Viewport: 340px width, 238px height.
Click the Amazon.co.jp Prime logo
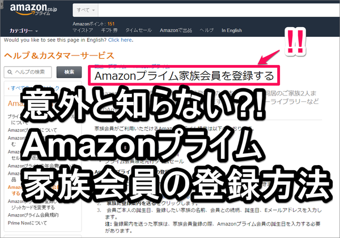33,9
